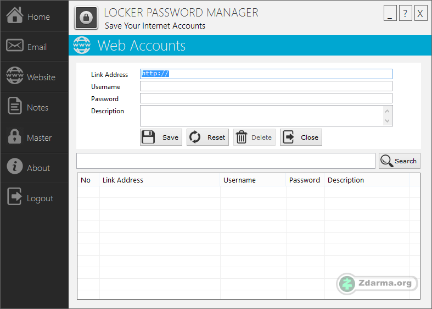Minimize the Locker Password Manager window
The width and height of the screenshot is (432, 309).
[x=390, y=13]
